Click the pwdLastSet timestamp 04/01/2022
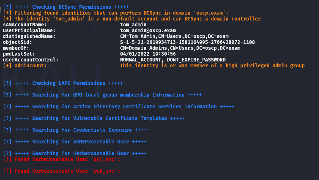 pyautogui.click(x=148, y=54)
